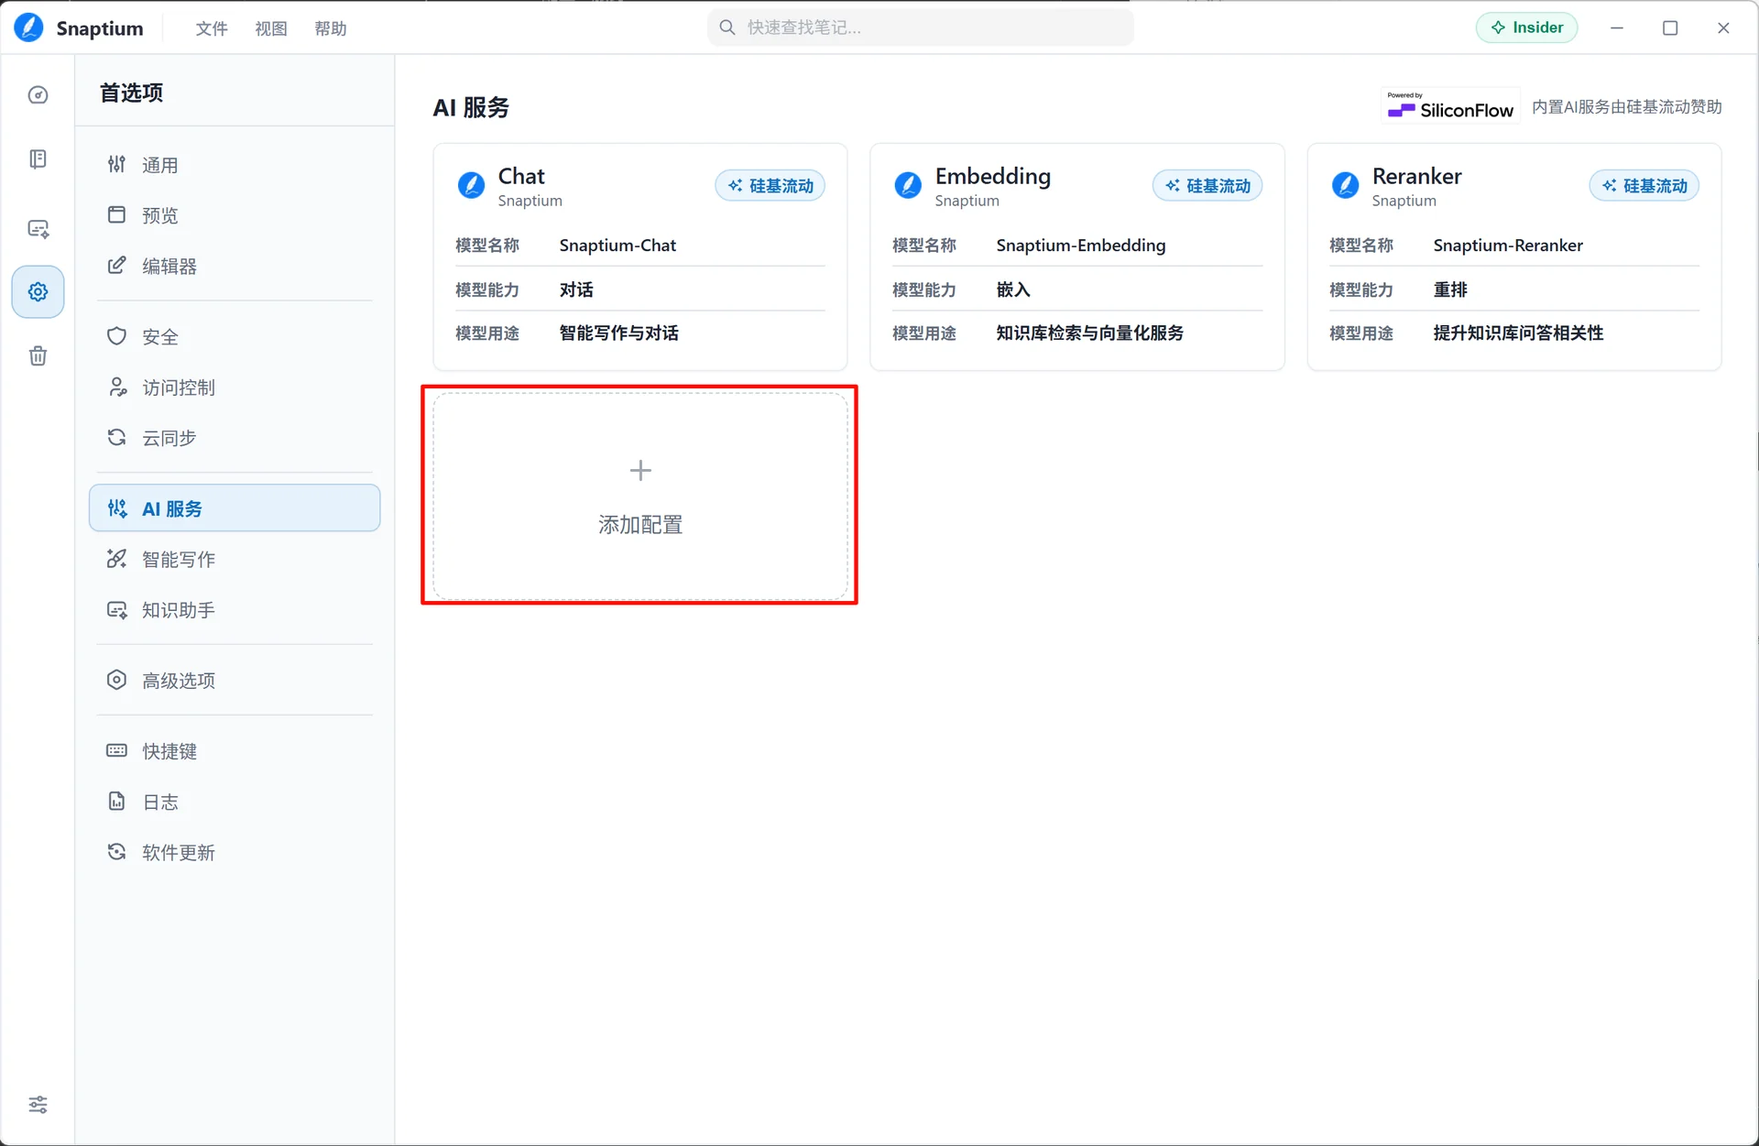
Task: Open 云同步 cloud sync settings
Action: [x=235, y=438]
